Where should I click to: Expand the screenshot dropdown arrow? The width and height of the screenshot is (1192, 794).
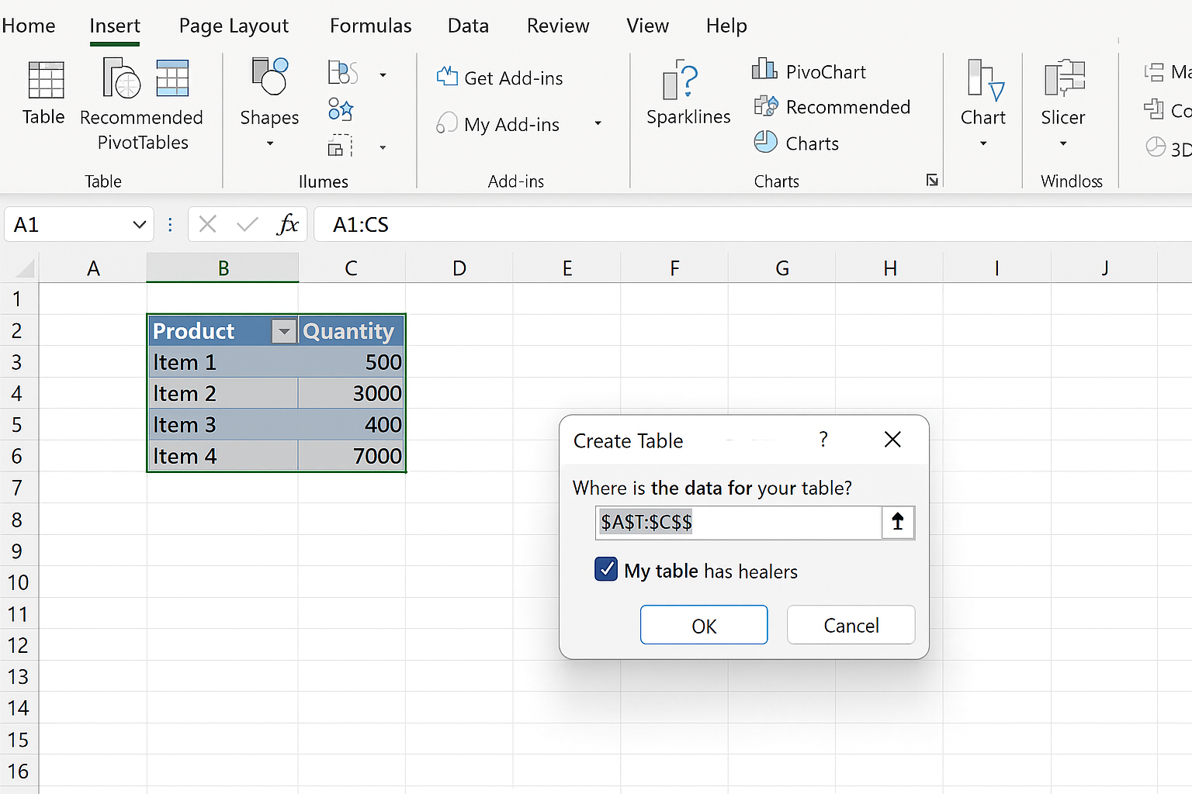pos(383,147)
